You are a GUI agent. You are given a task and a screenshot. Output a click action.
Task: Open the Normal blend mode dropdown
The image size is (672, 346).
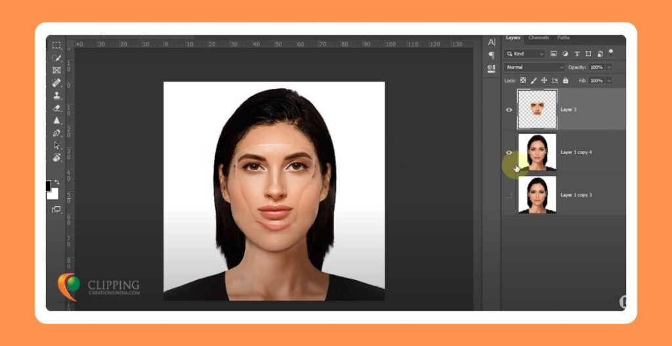coord(534,67)
